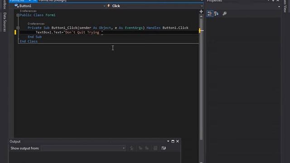This screenshot has width=290, height=163.
Task: Clear all output using the list icon
Action: click(155, 148)
